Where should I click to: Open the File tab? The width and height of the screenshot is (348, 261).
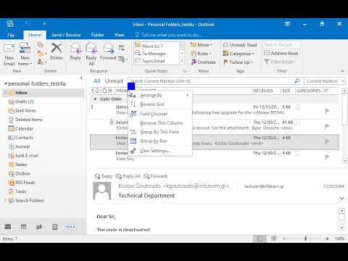(x=11, y=35)
